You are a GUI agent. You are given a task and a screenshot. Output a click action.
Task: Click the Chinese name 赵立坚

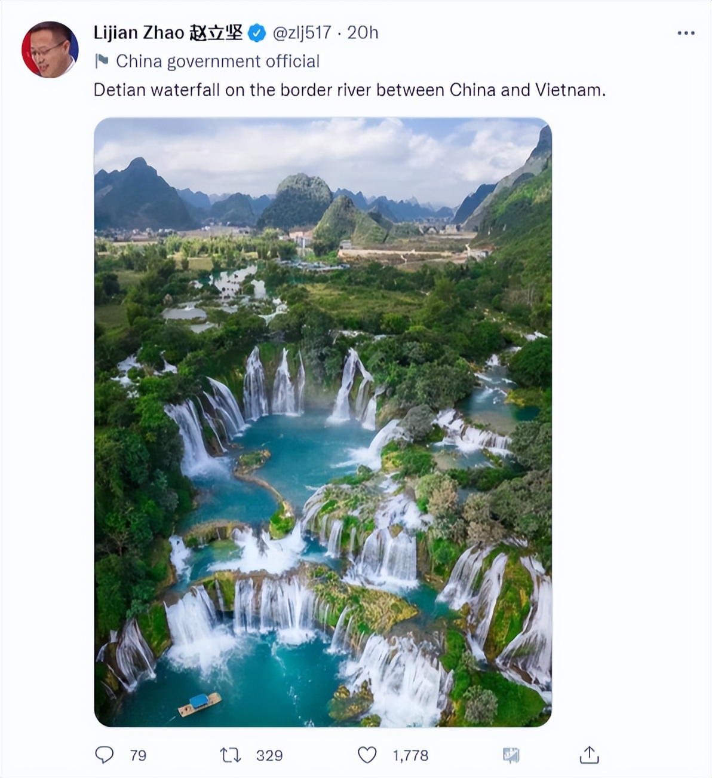(x=216, y=32)
